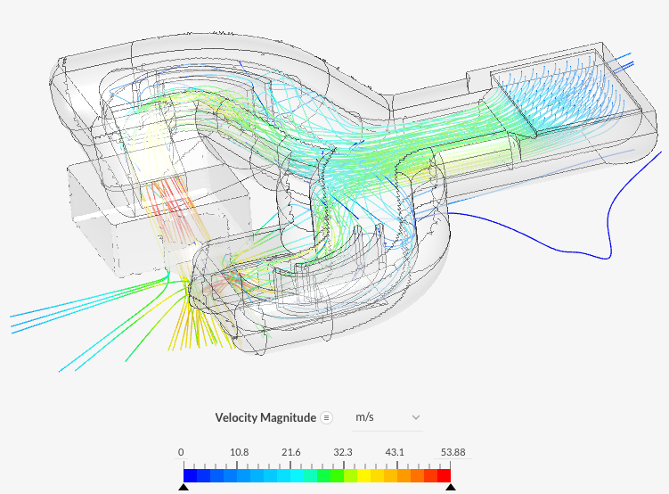Click the red end of the color scale
This screenshot has width=669, height=494.
pos(444,475)
